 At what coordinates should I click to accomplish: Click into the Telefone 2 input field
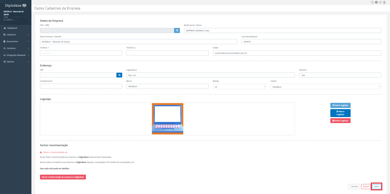click(x=168, y=53)
